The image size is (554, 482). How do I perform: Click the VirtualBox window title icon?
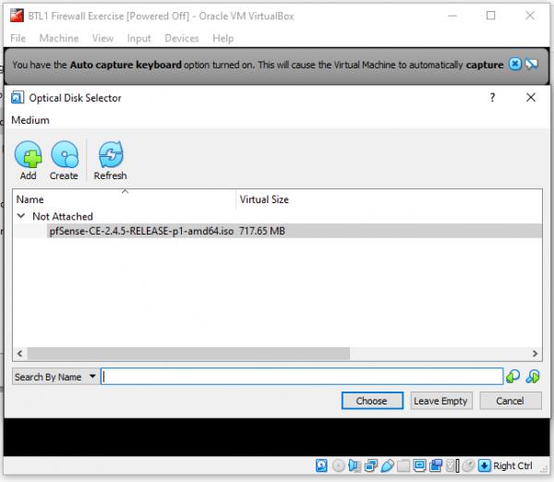tap(17, 16)
